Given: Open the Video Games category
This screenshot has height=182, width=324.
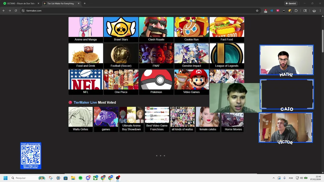Looking at the screenshot, I should pos(191,82).
